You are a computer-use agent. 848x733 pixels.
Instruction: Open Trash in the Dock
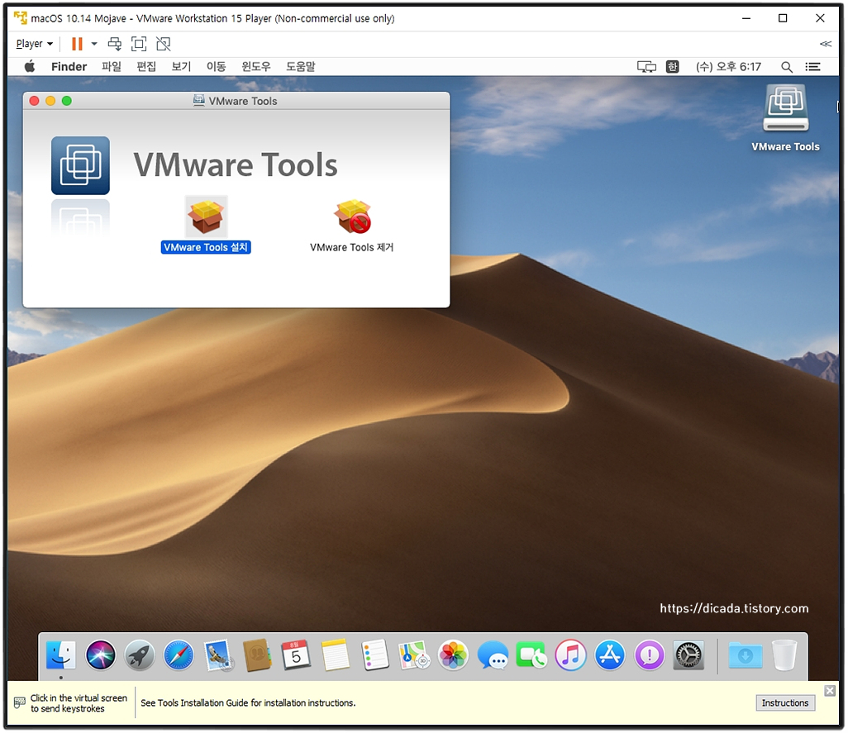click(784, 655)
